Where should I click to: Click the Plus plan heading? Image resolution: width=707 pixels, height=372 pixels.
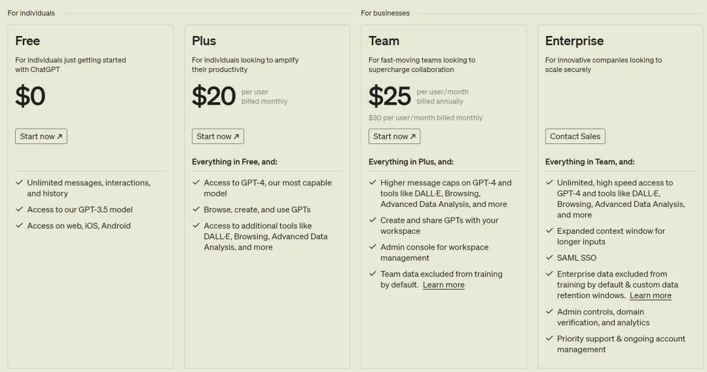(204, 41)
